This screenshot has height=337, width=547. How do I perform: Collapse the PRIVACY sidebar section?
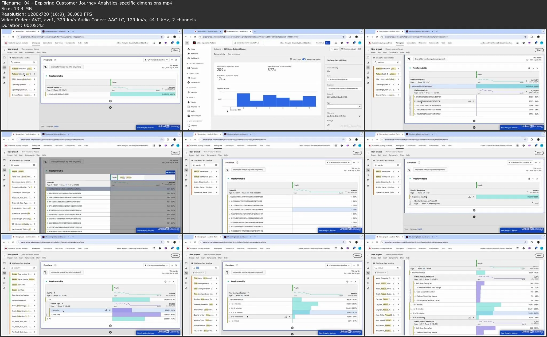(x=187, y=98)
